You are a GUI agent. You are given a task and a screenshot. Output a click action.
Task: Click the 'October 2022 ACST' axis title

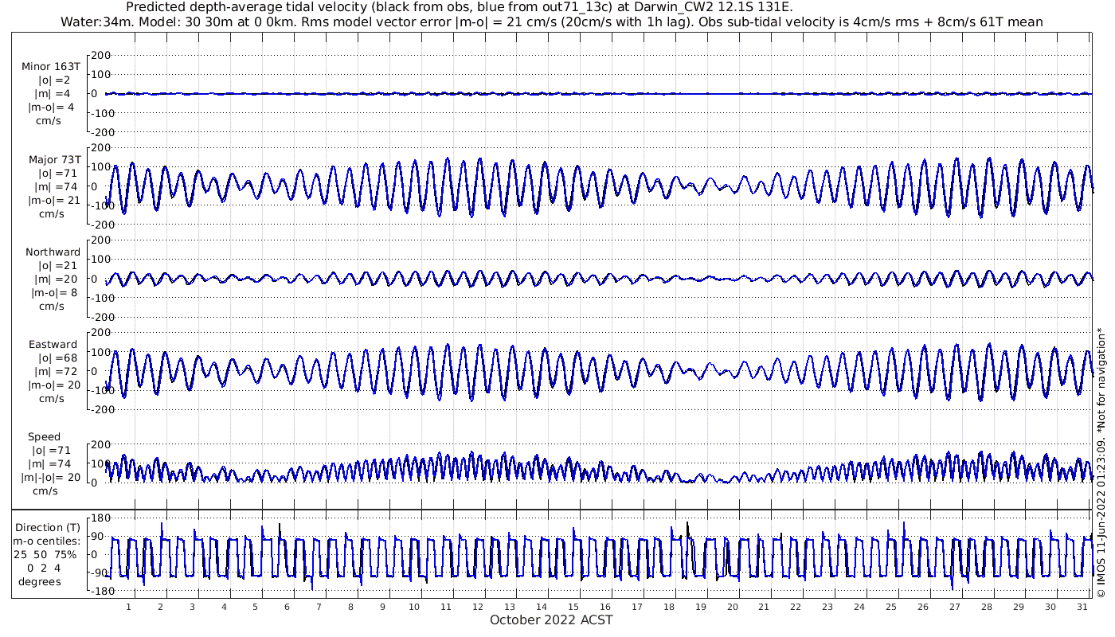551,620
